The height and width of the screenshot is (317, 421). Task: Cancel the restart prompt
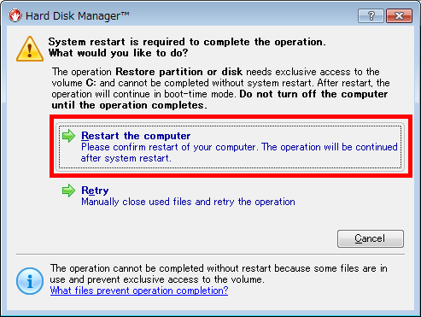(371, 238)
